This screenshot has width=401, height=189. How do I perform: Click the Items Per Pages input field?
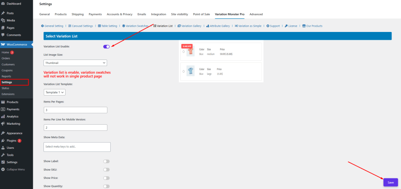pos(75,110)
